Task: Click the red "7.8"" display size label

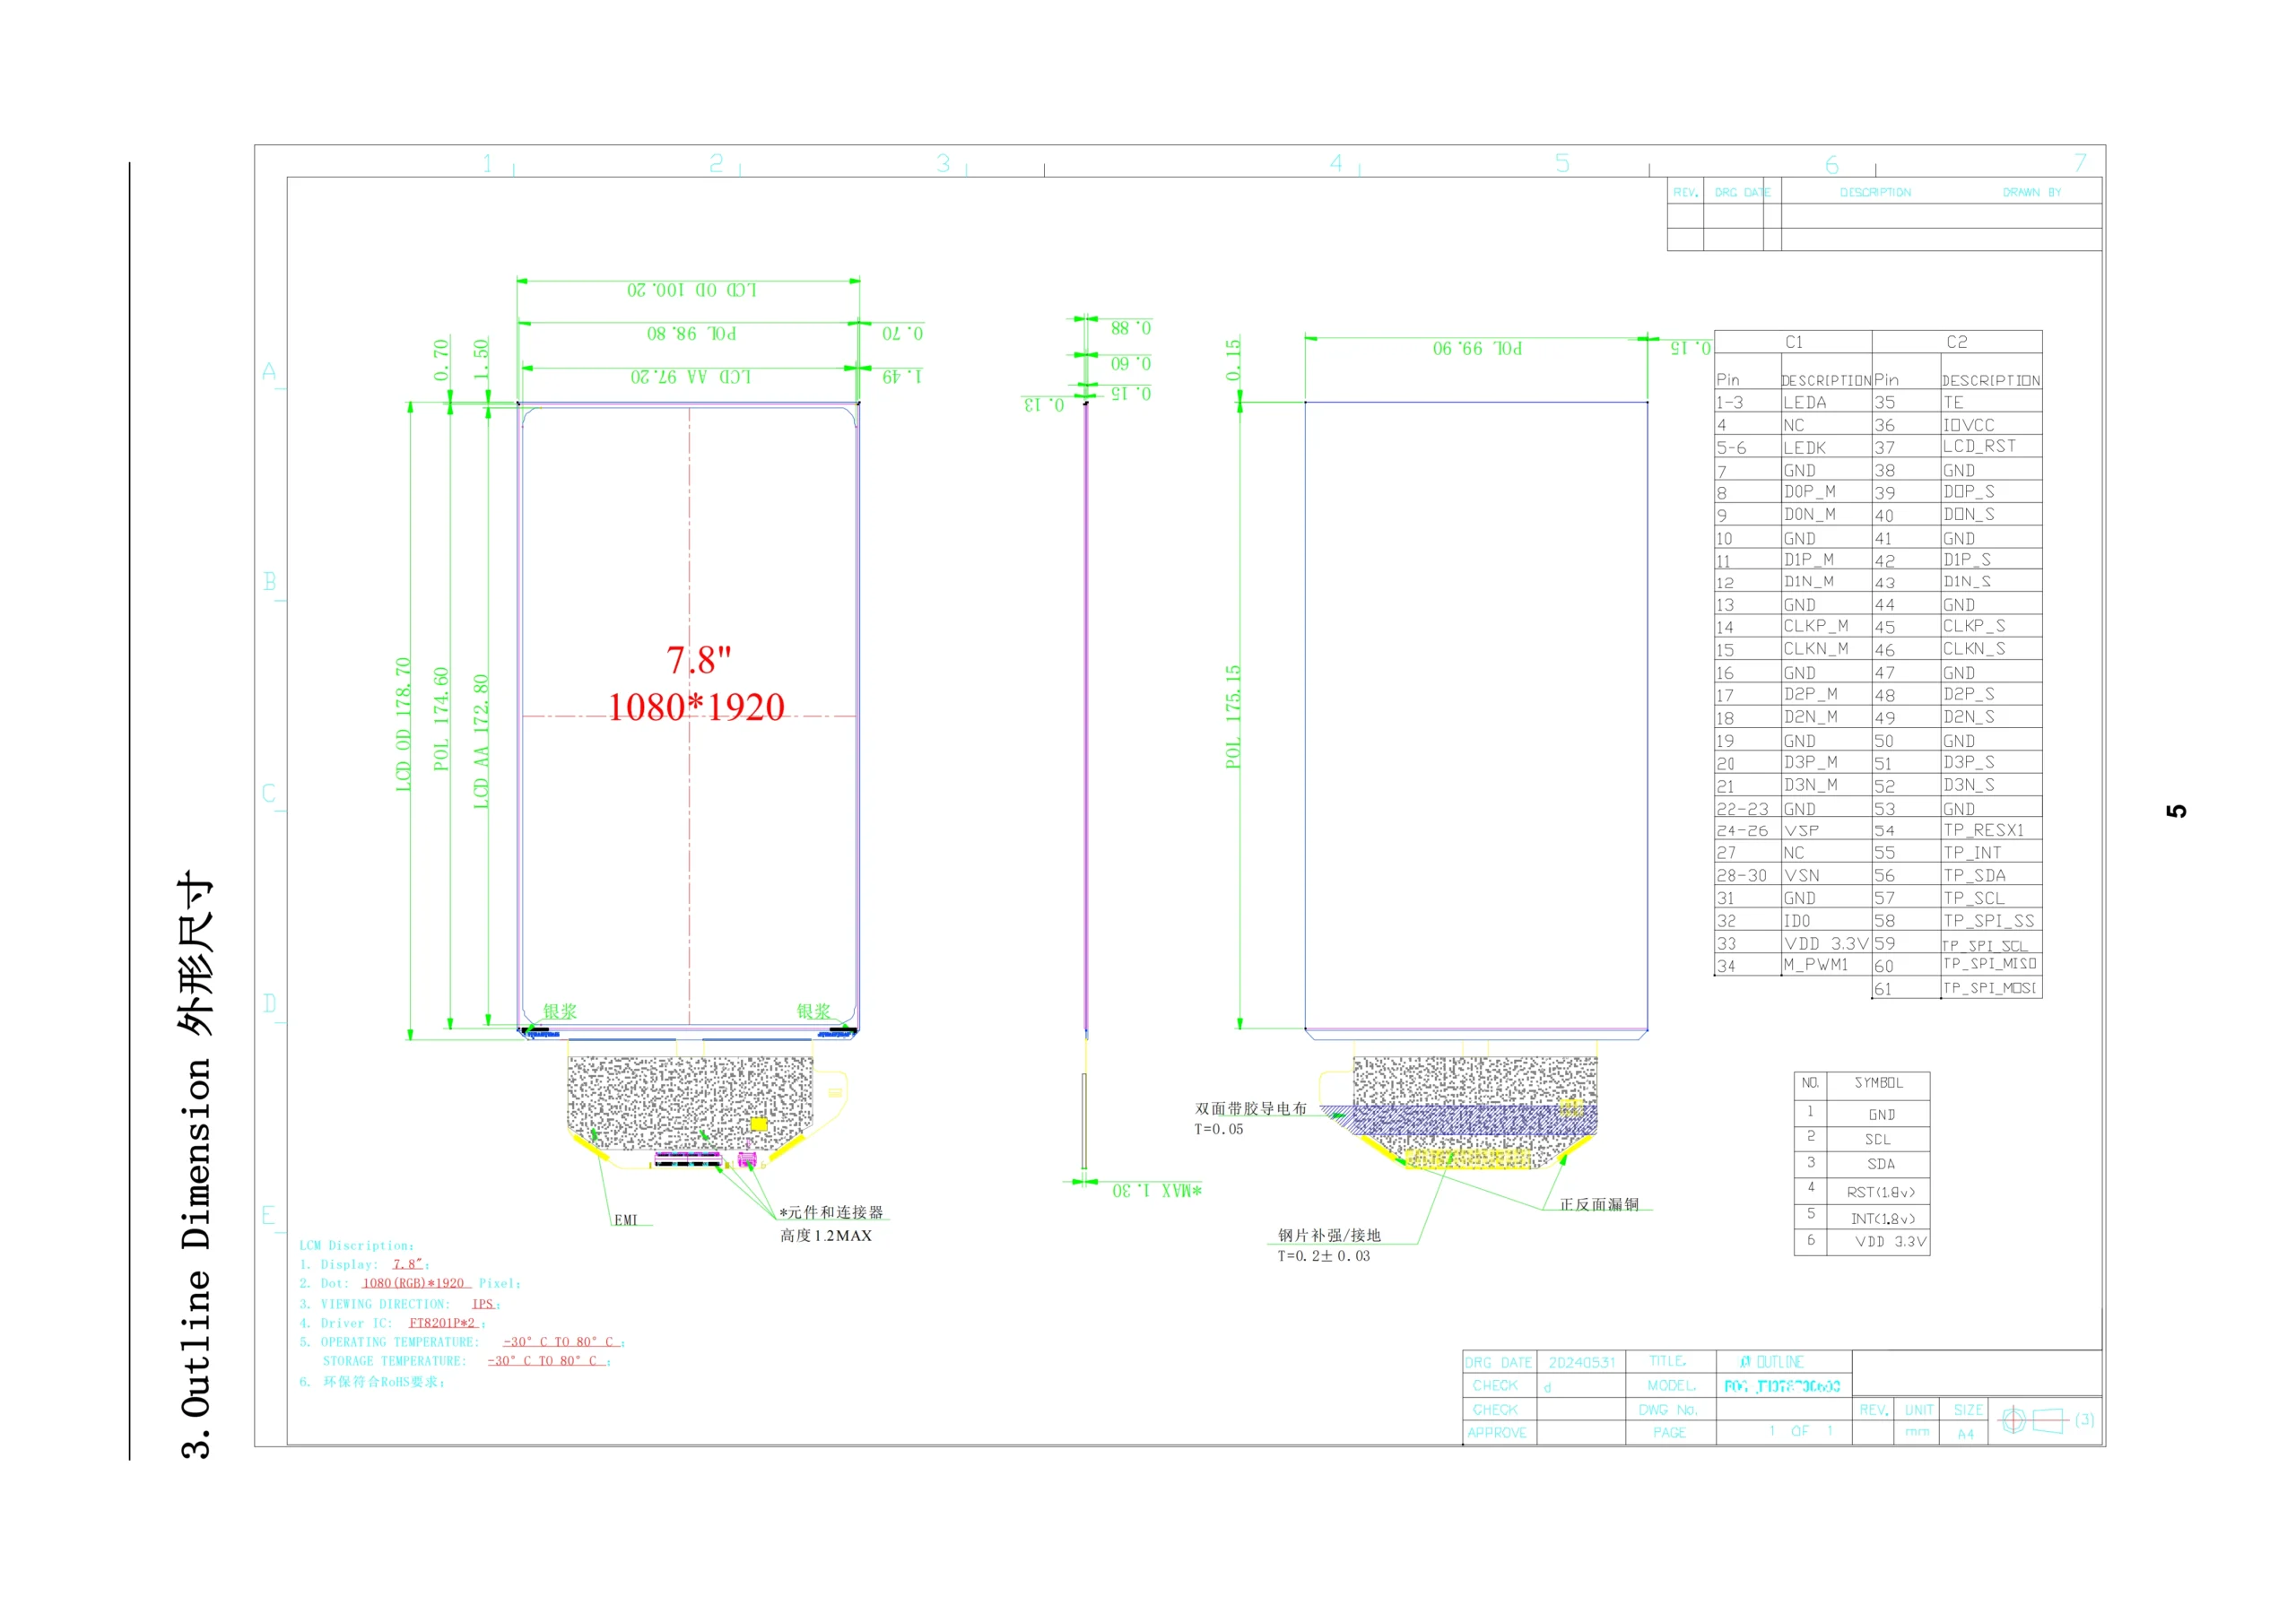Action: coord(699,660)
